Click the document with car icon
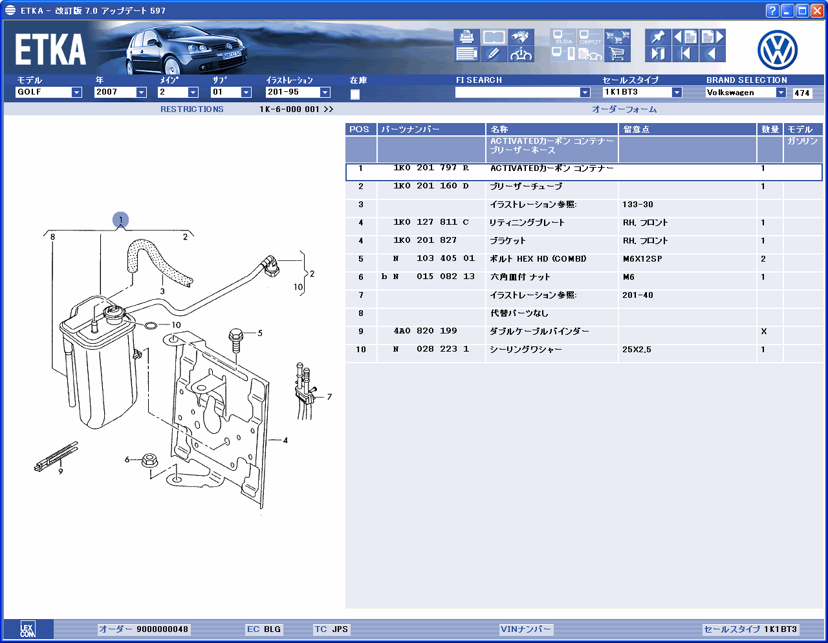The height and width of the screenshot is (643, 828). click(590, 54)
